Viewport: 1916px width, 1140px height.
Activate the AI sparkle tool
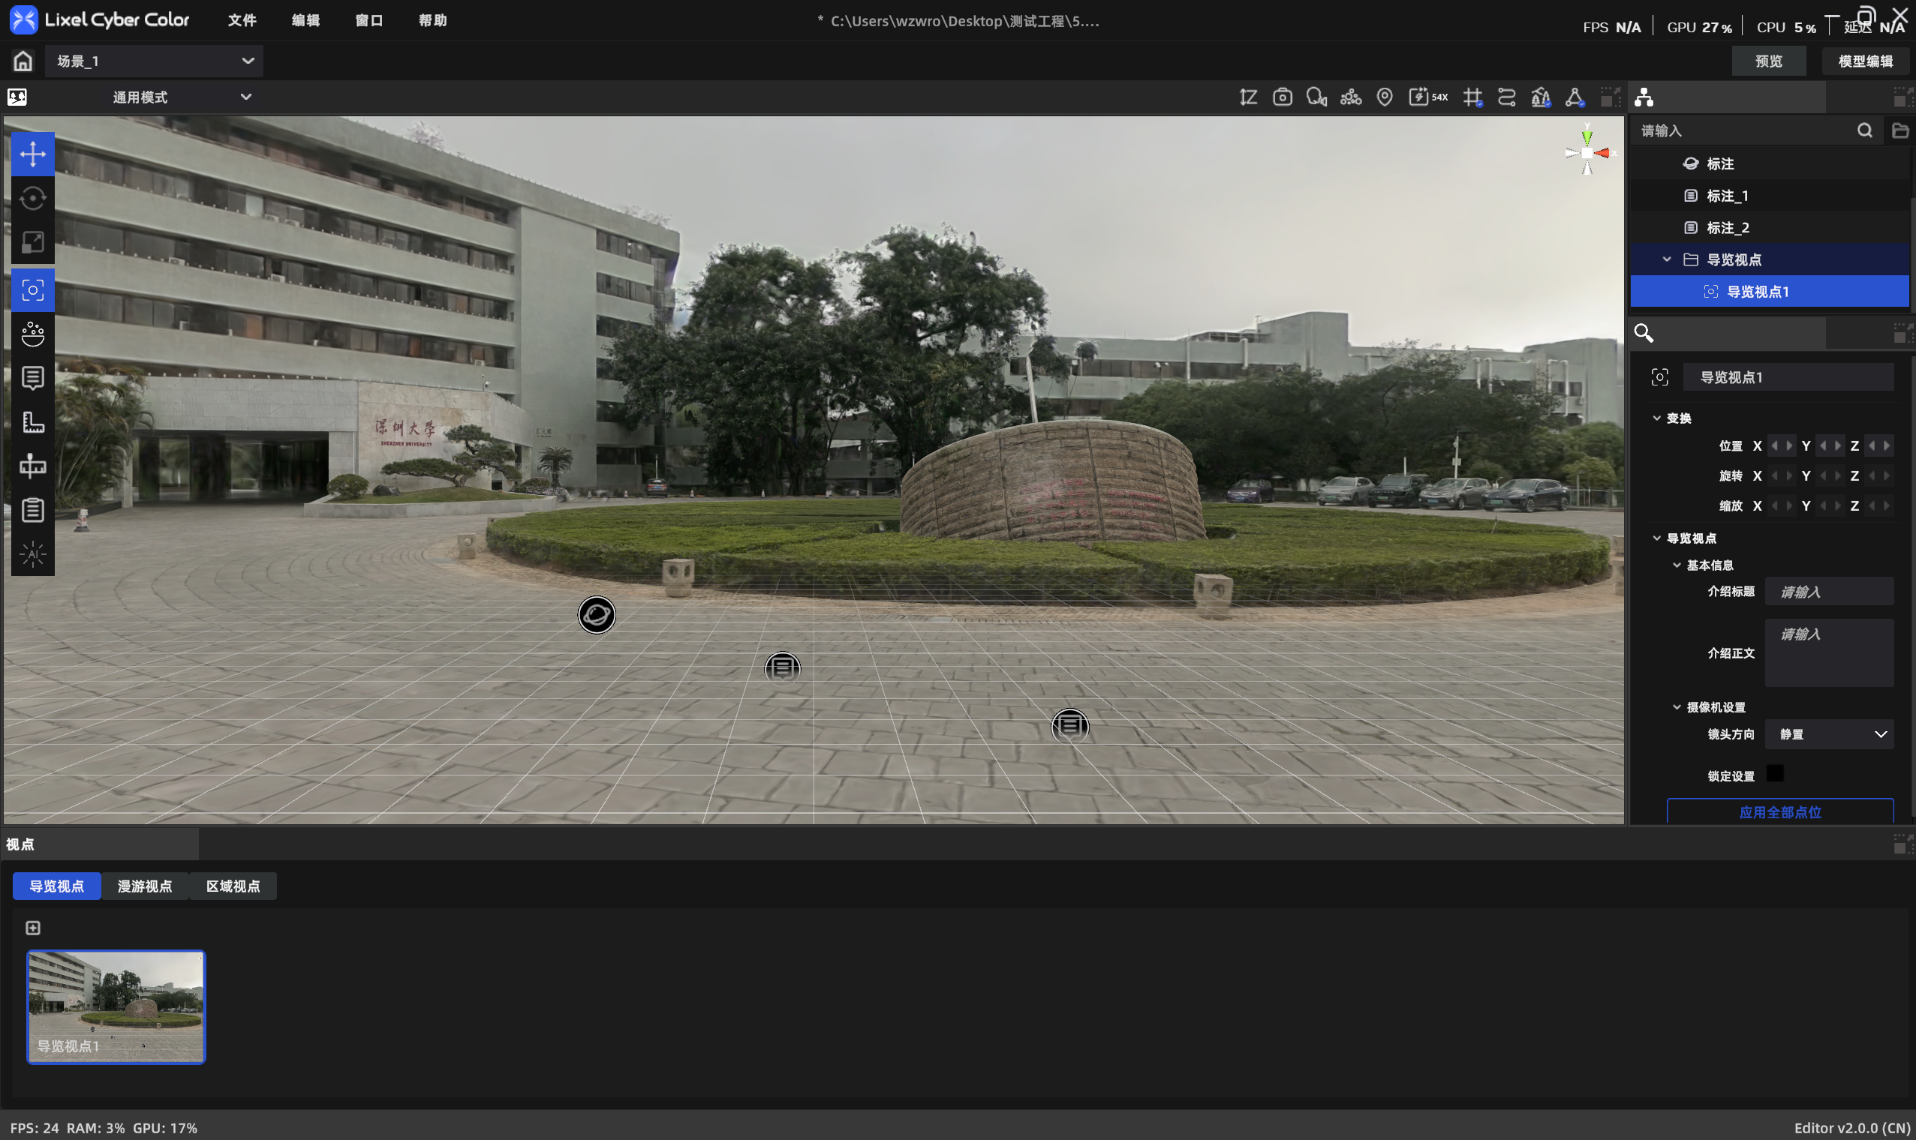pyautogui.click(x=32, y=553)
